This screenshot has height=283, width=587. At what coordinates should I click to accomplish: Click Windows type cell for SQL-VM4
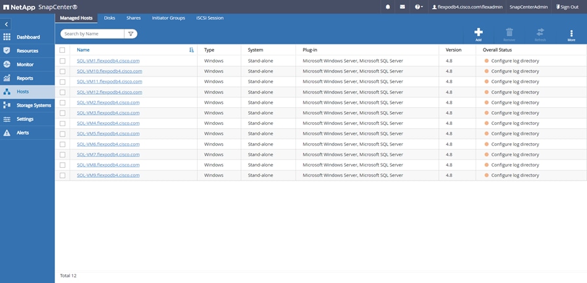(214, 124)
